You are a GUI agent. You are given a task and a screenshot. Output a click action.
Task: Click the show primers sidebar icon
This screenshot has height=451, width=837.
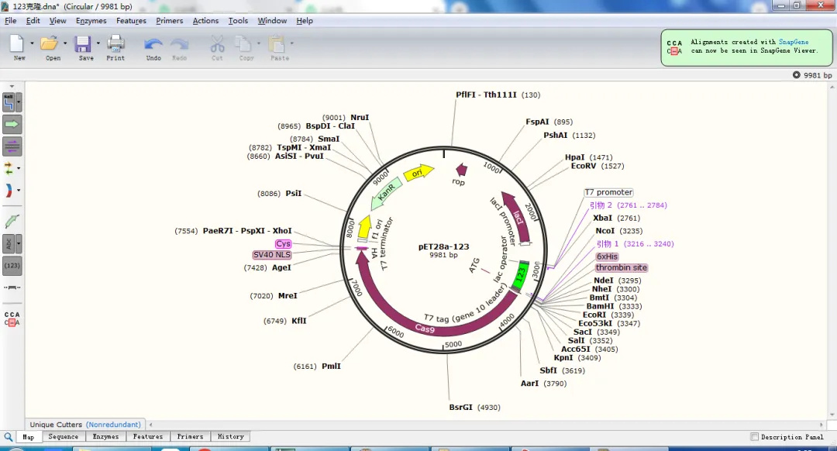(x=12, y=146)
